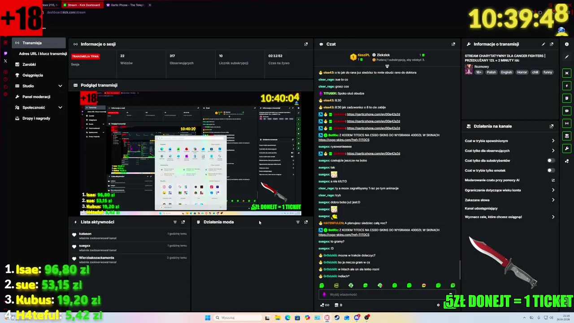
Task: Toggle the activity list widget button
Action: tap(567, 98)
